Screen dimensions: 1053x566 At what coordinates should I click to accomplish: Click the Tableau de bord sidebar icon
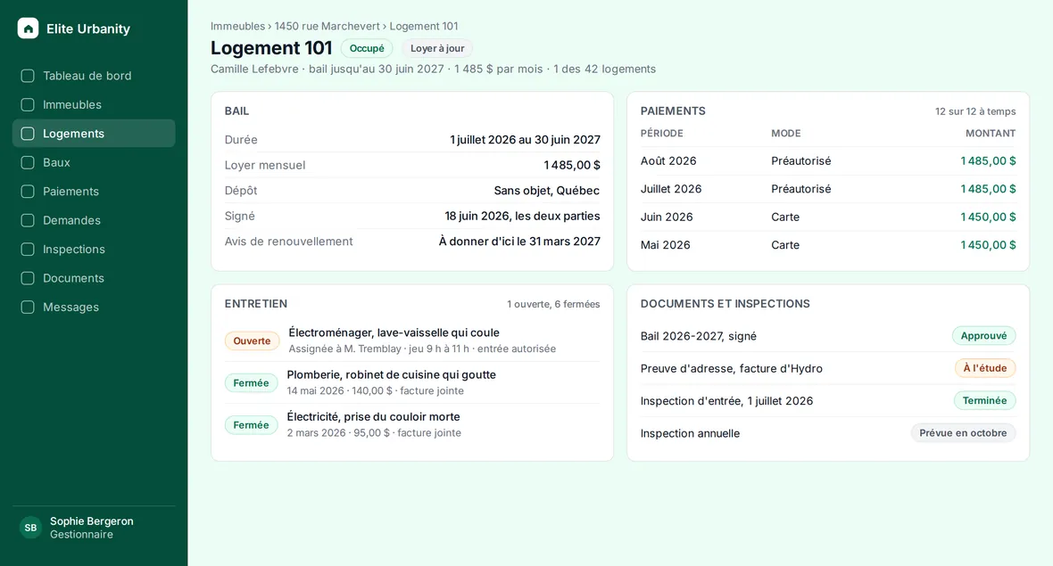[x=28, y=76]
